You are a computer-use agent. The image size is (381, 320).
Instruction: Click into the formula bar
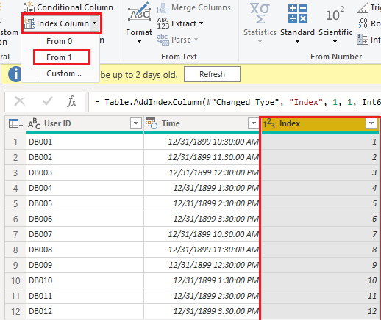click(235, 102)
